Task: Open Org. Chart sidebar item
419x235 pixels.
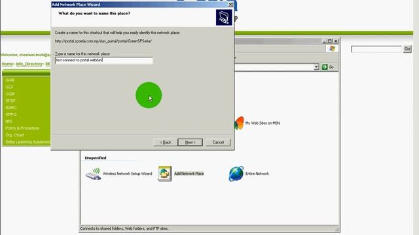Action: coord(14,135)
